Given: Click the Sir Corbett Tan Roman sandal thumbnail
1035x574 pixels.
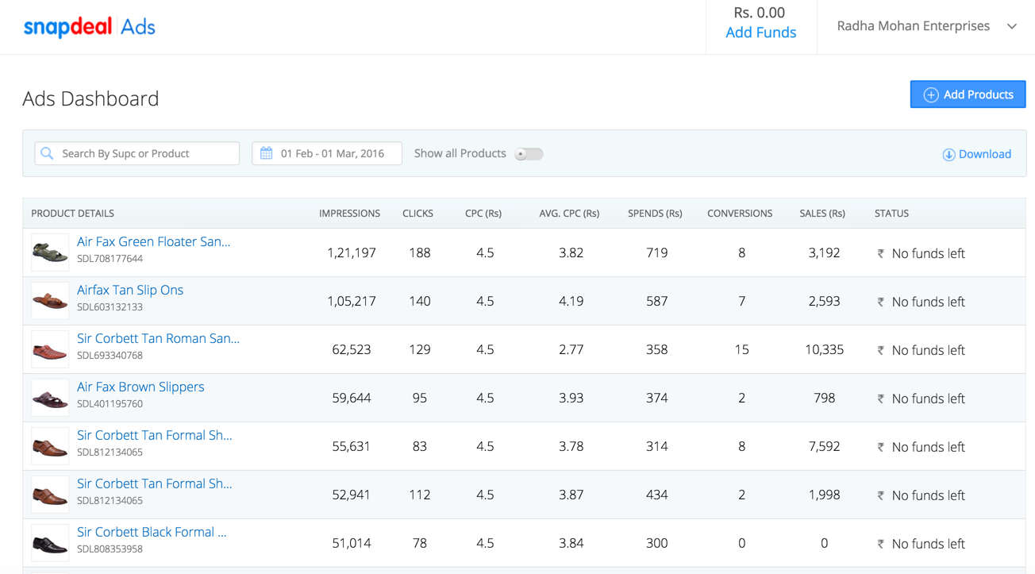Looking at the screenshot, I should (x=50, y=349).
